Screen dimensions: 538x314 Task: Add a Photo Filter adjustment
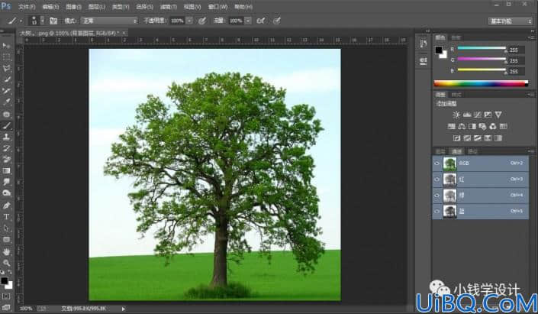(482, 126)
